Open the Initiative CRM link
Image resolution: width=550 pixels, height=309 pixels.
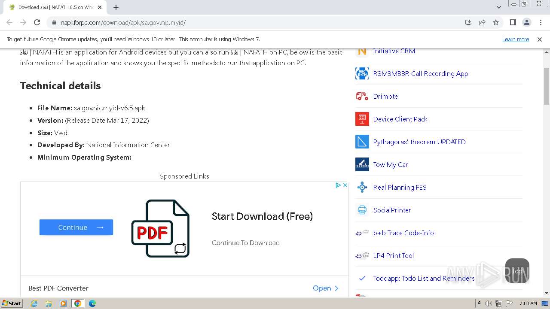click(394, 51)
